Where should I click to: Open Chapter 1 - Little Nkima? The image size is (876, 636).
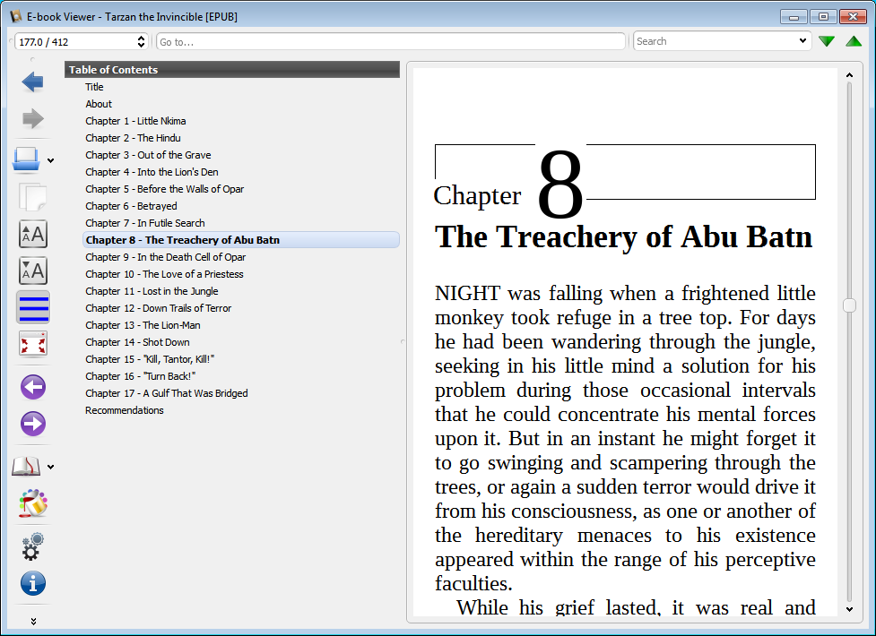(135, 121)
